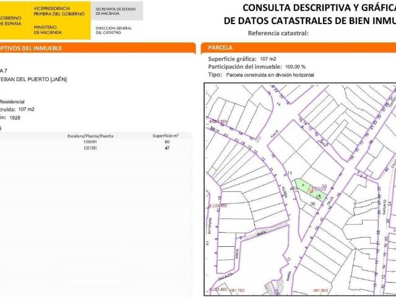Click the 481.800 coordinate label on map
The width and height of the screenshot is (396, 297).
coord(320,290)
